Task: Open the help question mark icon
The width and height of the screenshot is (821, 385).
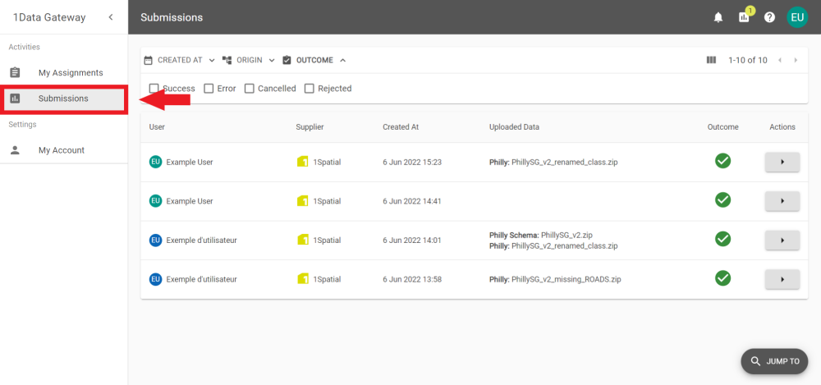Action: pyautogui.click(x=769, y=17)
